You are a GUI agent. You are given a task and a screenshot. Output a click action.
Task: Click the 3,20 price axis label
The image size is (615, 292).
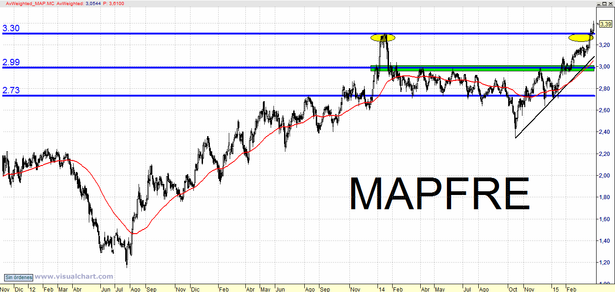[x=605, y=45]
